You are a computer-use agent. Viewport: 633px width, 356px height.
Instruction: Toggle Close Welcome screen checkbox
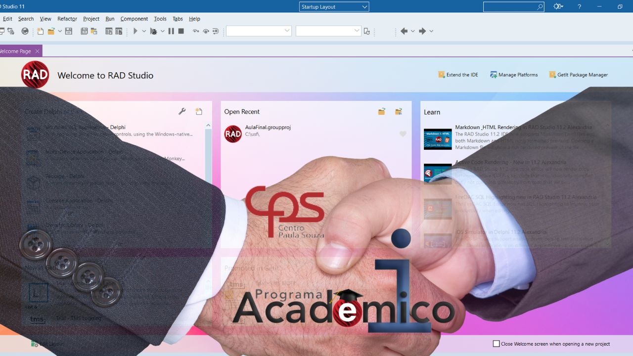[497, 344]
